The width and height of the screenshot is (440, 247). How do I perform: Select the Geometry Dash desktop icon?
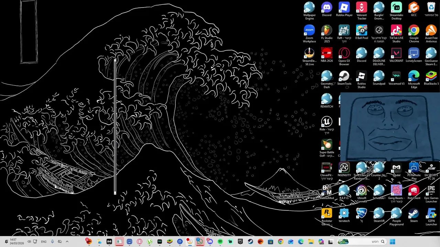point(327,80)
